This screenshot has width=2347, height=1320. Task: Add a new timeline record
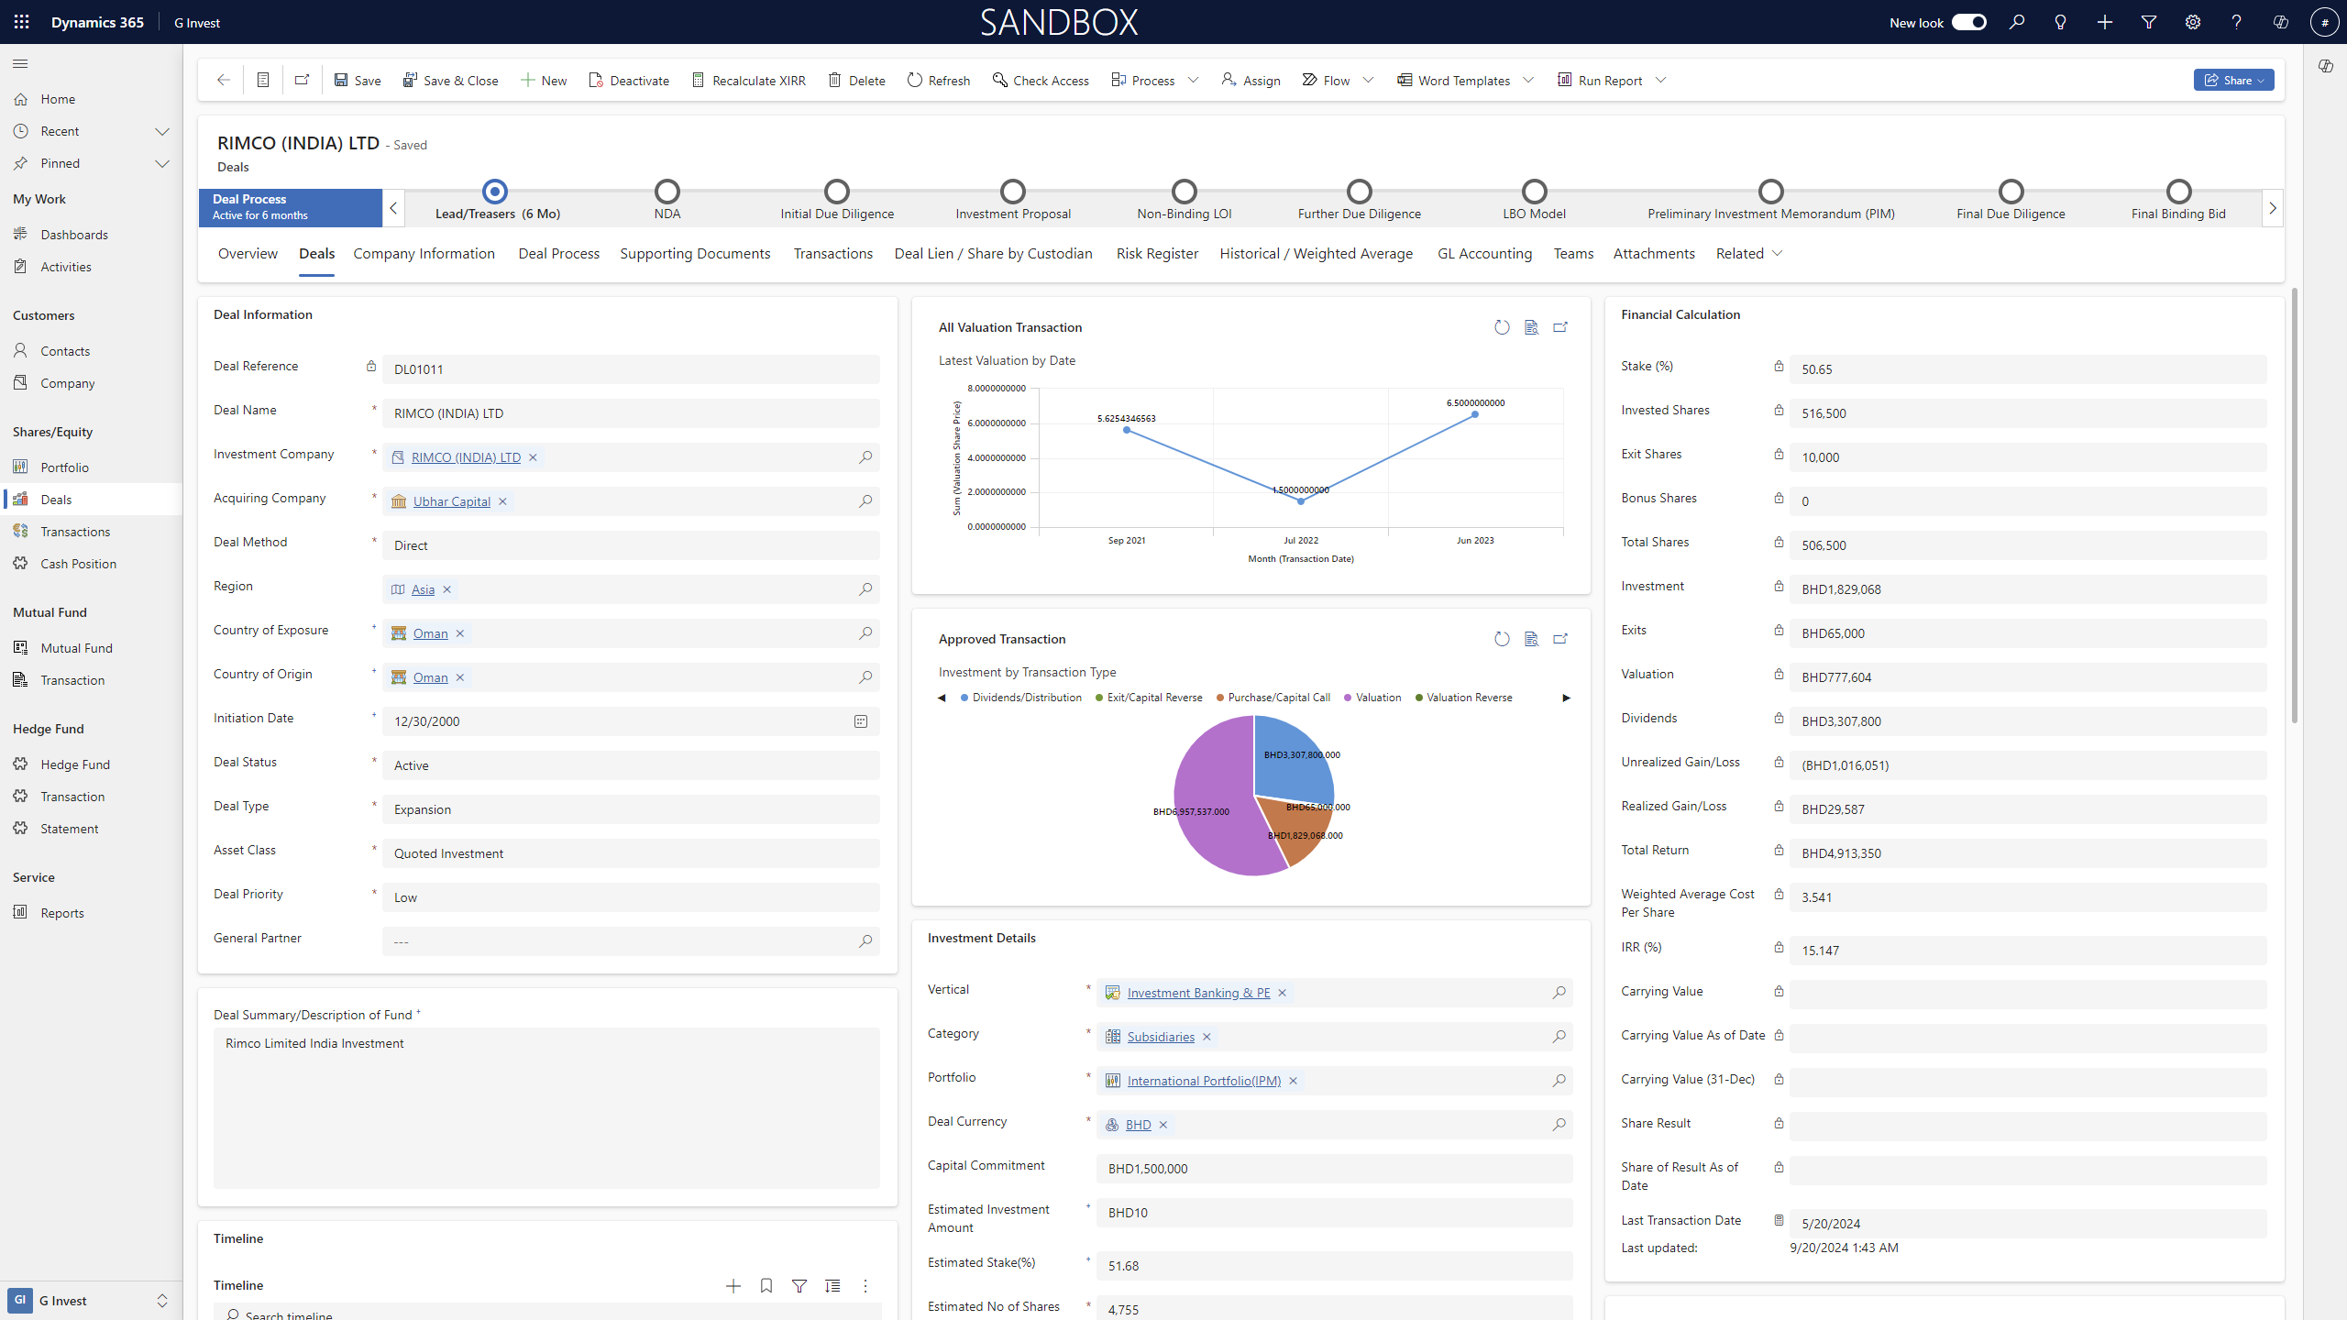[x=733, y=1286]
